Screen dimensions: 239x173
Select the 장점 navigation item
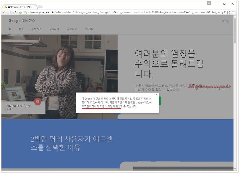pyautogui.click(x=21, y=29)
